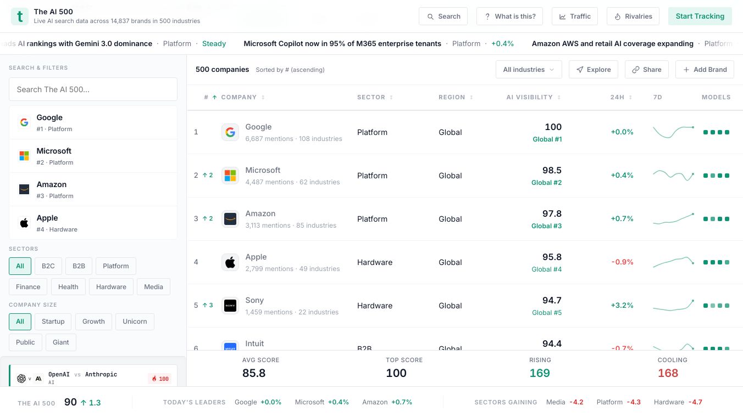The image size is (743, 417).
Task: Toggle the Growth company size filter
Action: (93, 322)
